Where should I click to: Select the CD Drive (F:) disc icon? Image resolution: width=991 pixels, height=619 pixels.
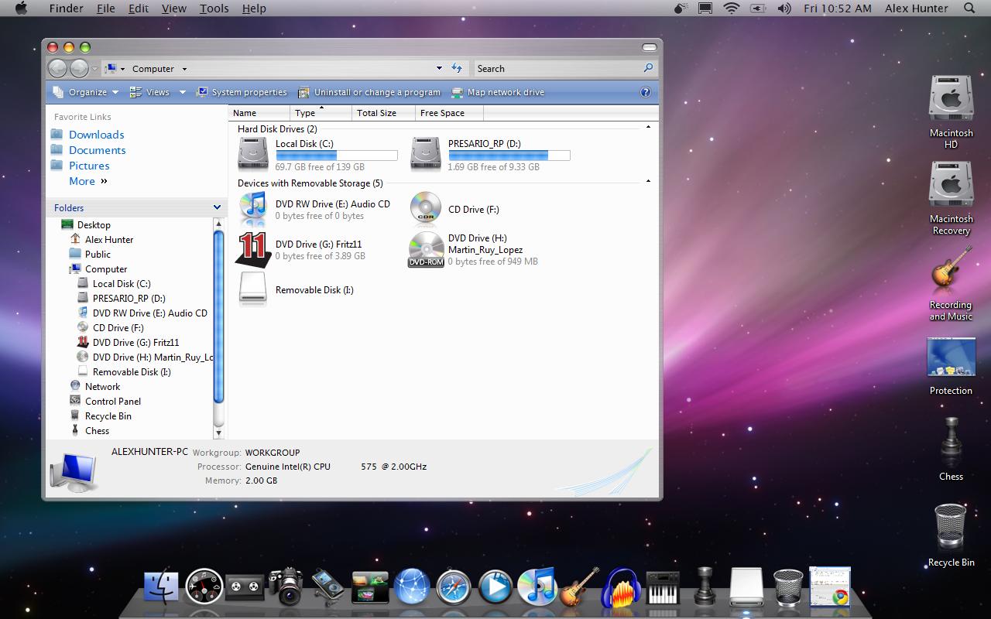426,207
